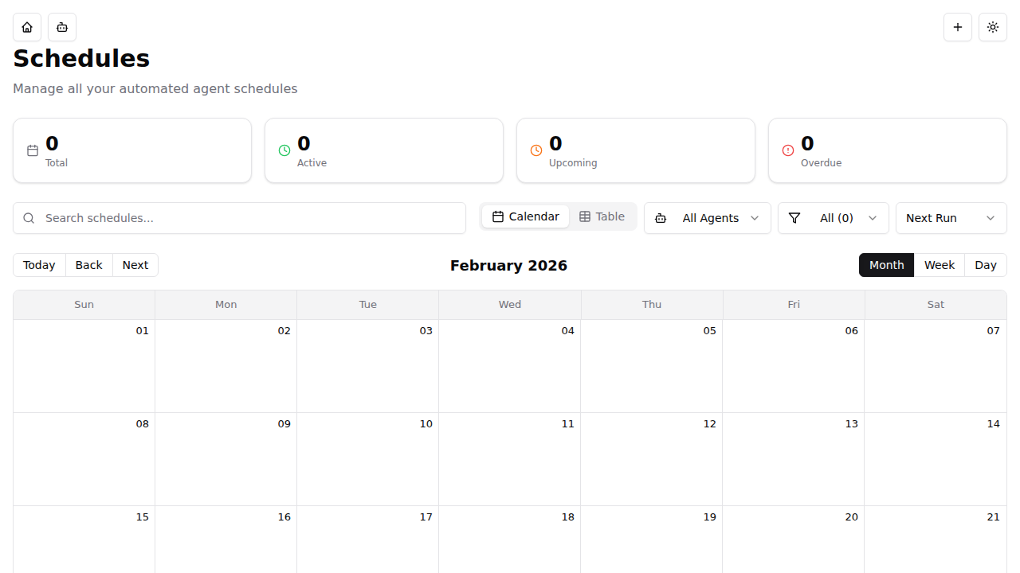Open date 07 in the calendar

pyautogui.click(x=993, y=330)
